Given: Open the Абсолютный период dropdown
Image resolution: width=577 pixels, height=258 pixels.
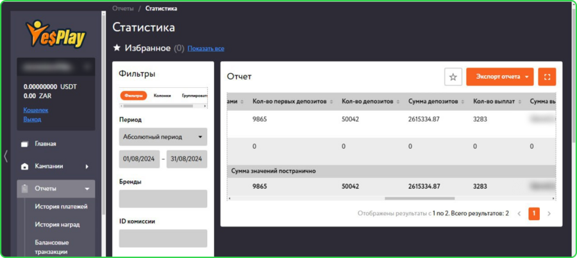Looking at the screenshot, I should point(163,137).
